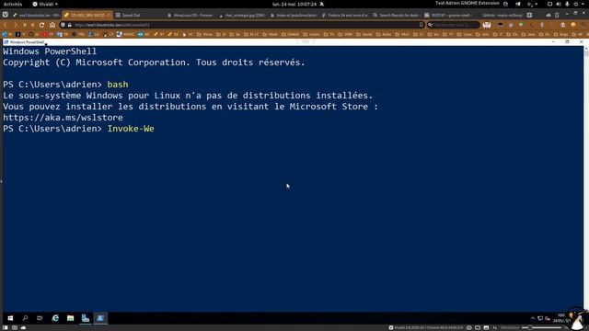Toggle the Vivaldi panel at status bar
The width and height of the screenshot is (589, 331).
pyautogui.click(x=6, y=327)
